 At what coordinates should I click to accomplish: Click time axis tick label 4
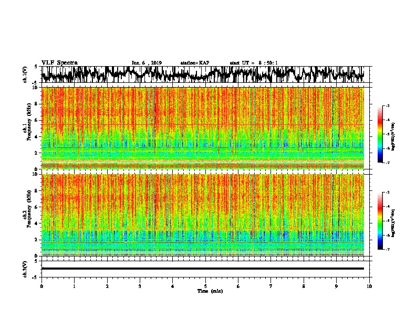click(173, 286)
